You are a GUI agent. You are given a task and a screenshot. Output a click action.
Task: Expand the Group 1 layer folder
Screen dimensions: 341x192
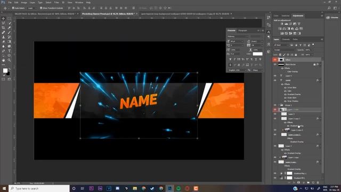click(279, 105)
